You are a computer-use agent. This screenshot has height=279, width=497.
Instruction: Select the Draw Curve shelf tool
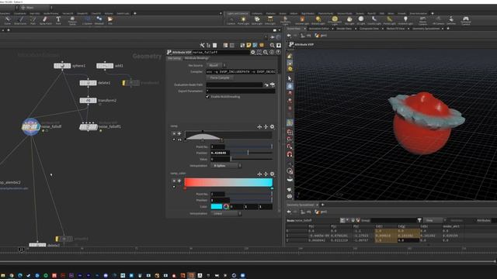tap(20, 21)
